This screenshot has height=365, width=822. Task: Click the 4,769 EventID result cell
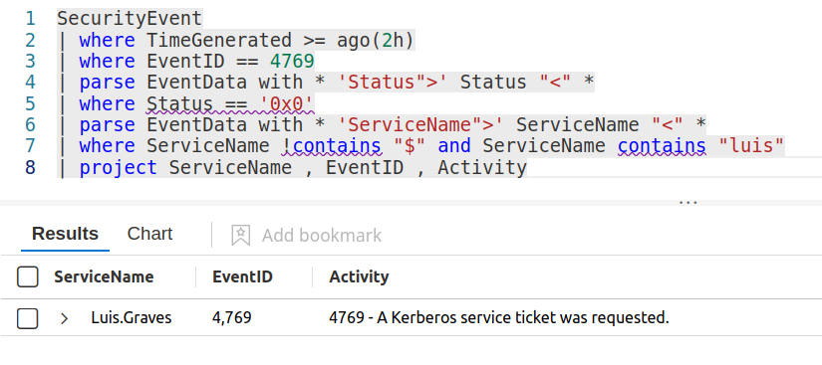pyautogui.click(x=232, y=317)
